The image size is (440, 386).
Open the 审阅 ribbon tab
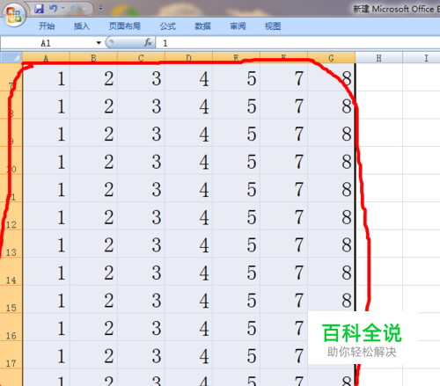(238, 26)
